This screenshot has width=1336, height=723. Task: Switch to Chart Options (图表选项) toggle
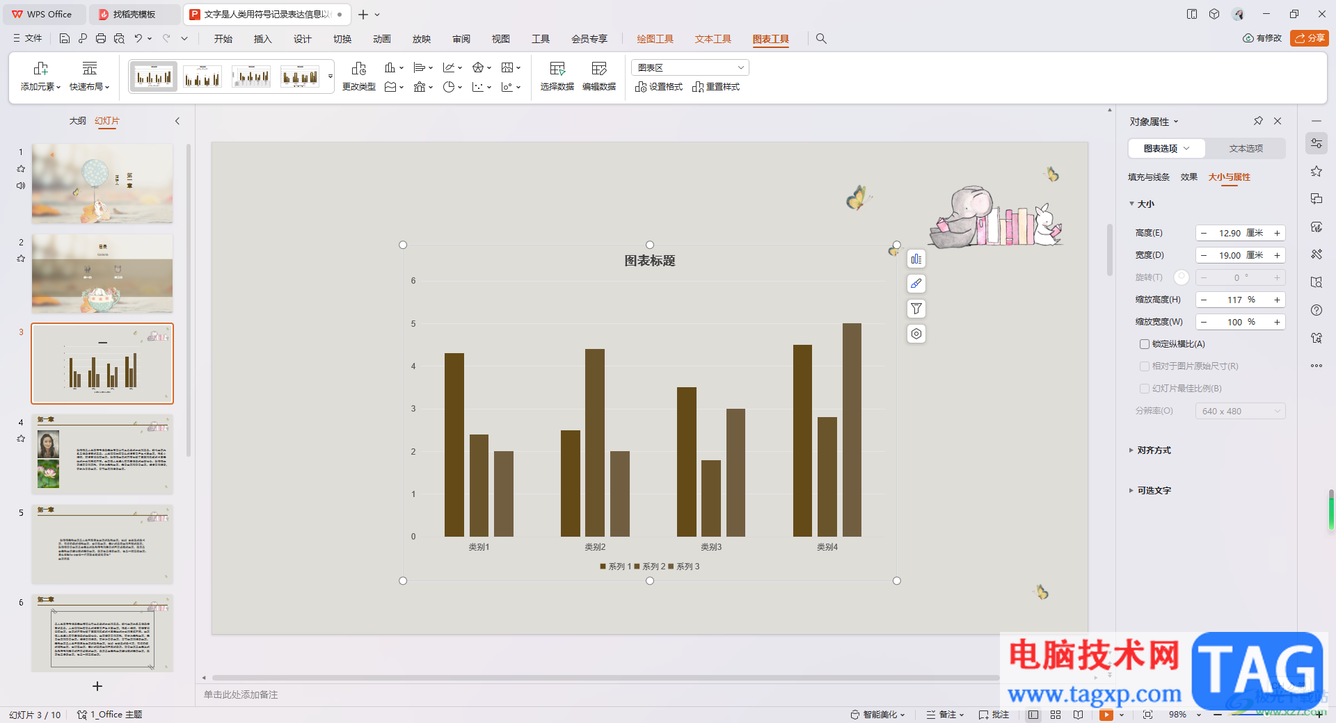click(x=1167, y=148)
